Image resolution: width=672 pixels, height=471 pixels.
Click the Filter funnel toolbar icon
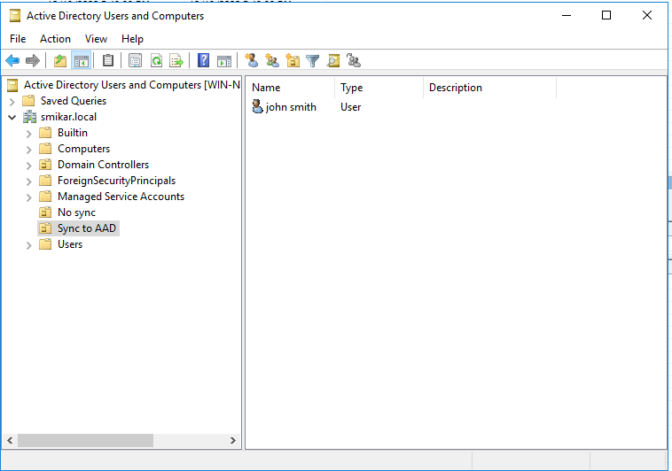point(313,61)
